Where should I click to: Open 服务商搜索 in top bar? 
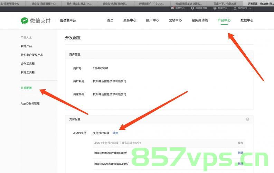(199, 8)
